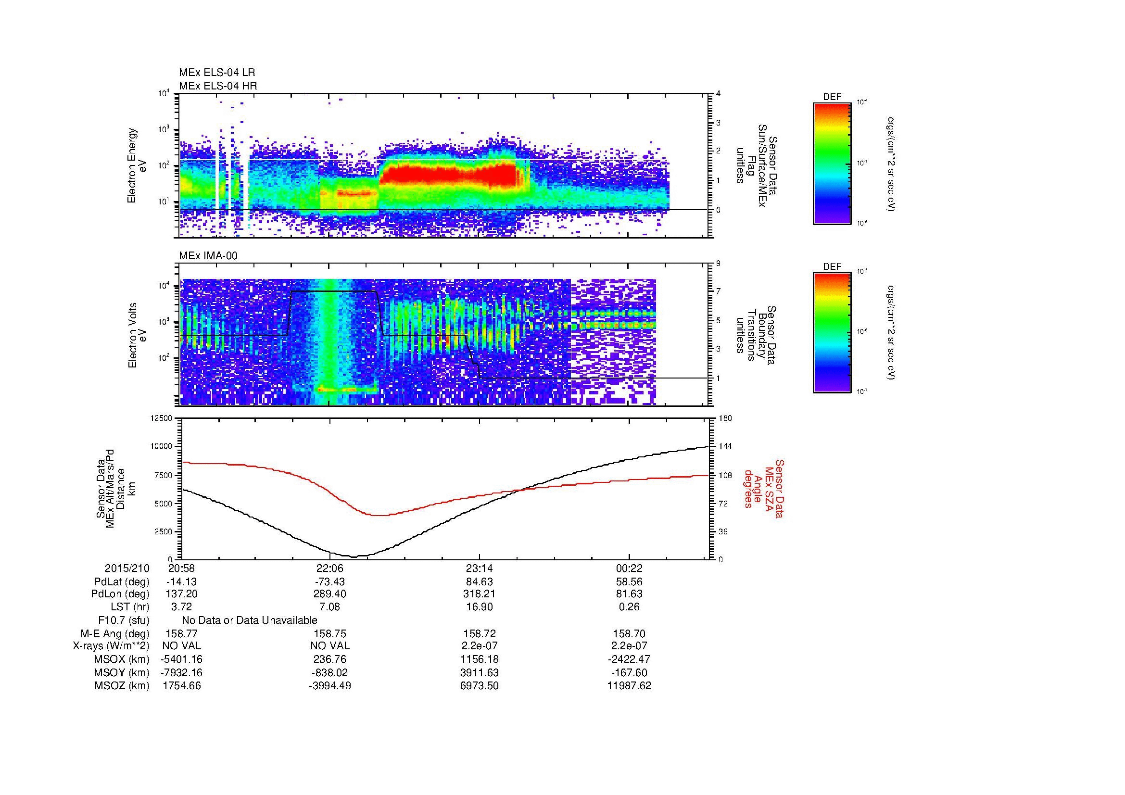Click LST value '0.26'
This screenshot has width=1125, height=795.
(629, 607)
